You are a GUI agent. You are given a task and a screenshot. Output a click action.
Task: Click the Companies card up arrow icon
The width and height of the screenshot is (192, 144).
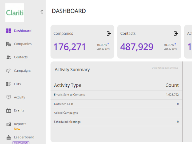click(x=108, y=44)
